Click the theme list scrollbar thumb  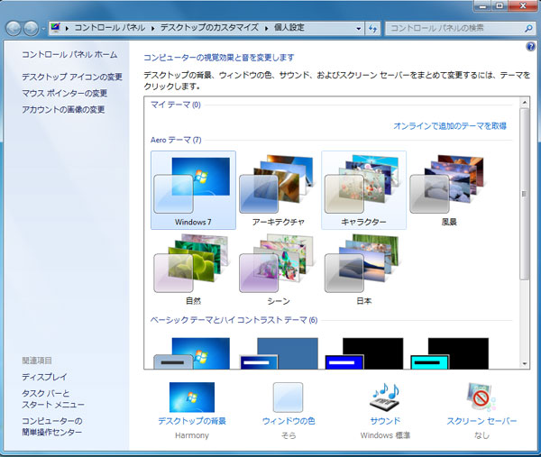click(525, 194)
